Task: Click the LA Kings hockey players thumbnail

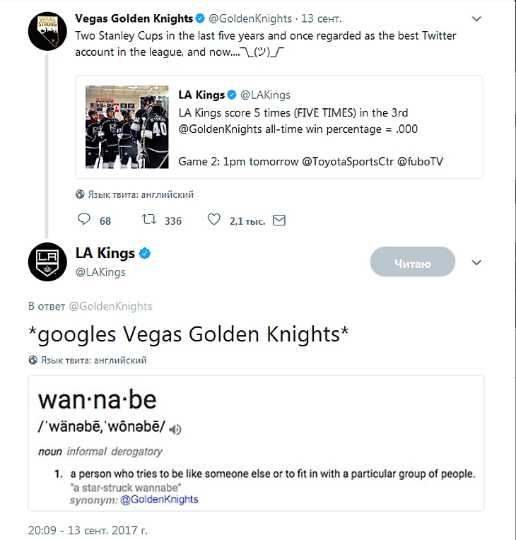Action: click(x=127, y=127)
